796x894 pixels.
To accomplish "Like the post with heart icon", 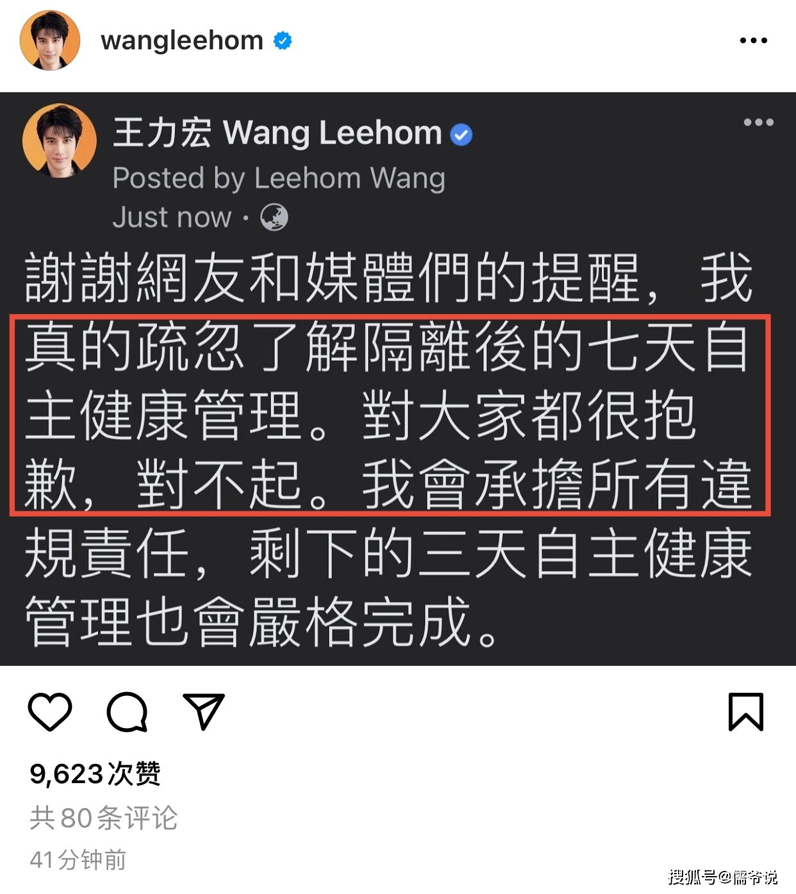I will pos(50,711).
